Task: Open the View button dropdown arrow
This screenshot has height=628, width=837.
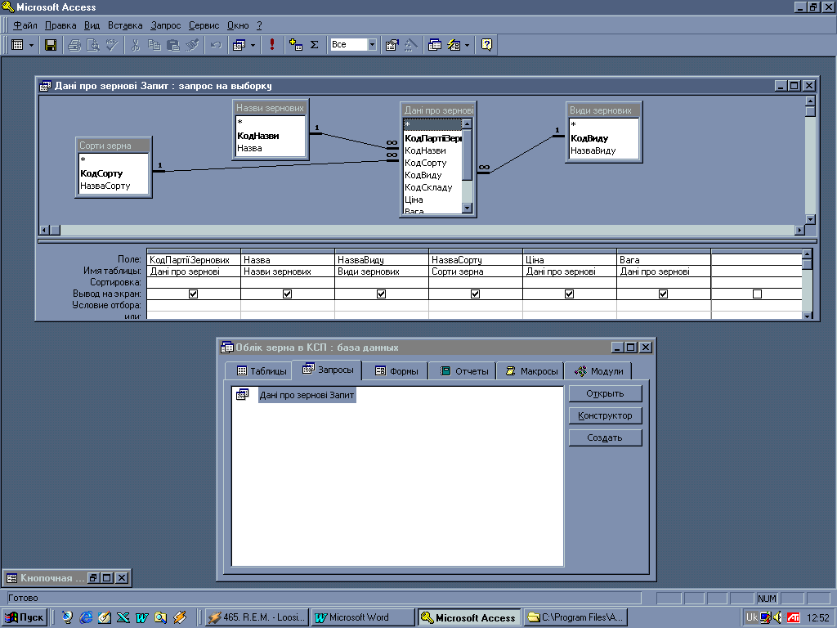Action: [31, 45]
